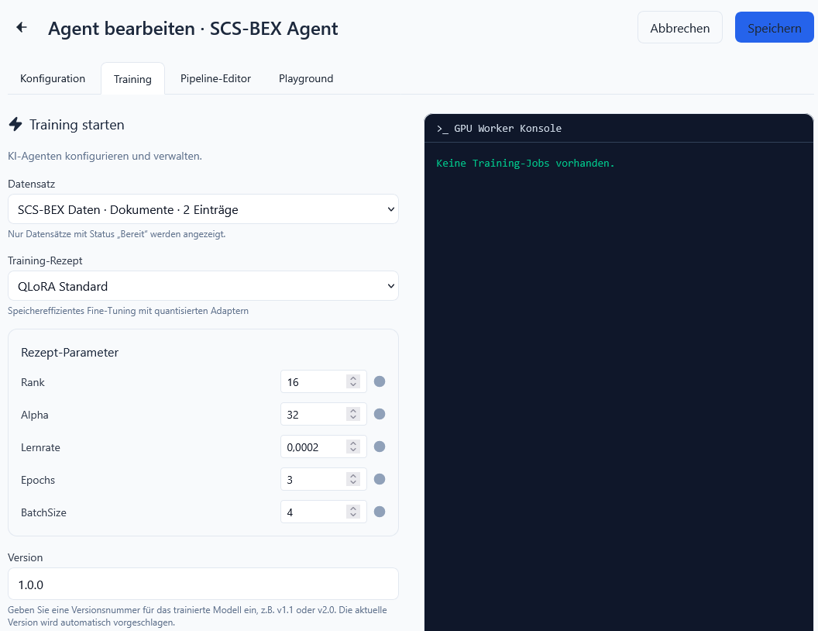
Task: Go back using the left arrow icon
Action: 22,28
